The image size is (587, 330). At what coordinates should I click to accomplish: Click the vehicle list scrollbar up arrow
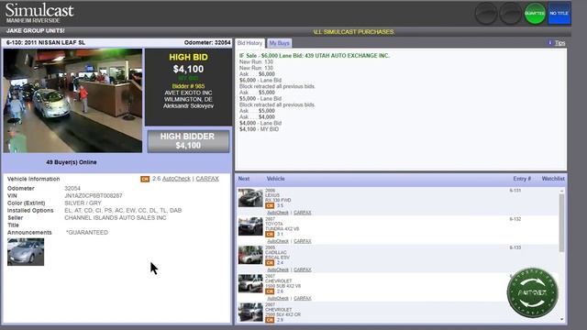click(561, 192)
